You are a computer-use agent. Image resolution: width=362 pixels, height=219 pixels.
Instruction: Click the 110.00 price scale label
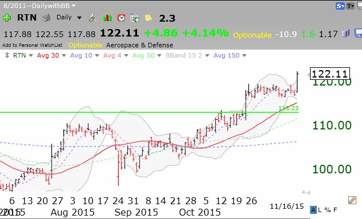click(332, 125)
